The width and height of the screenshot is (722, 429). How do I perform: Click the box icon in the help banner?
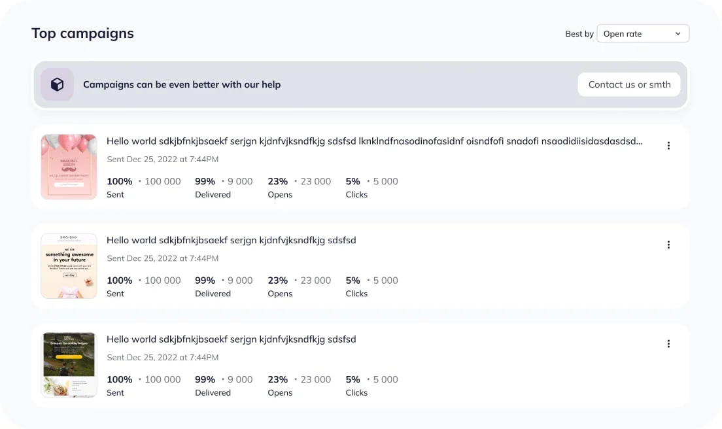pyautogui.click(x=58, y=84)
